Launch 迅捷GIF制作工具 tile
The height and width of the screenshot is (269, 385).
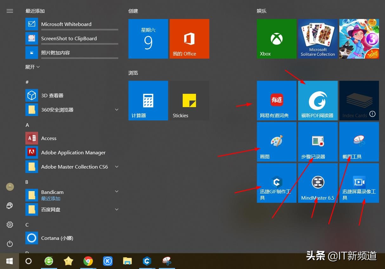277,183
